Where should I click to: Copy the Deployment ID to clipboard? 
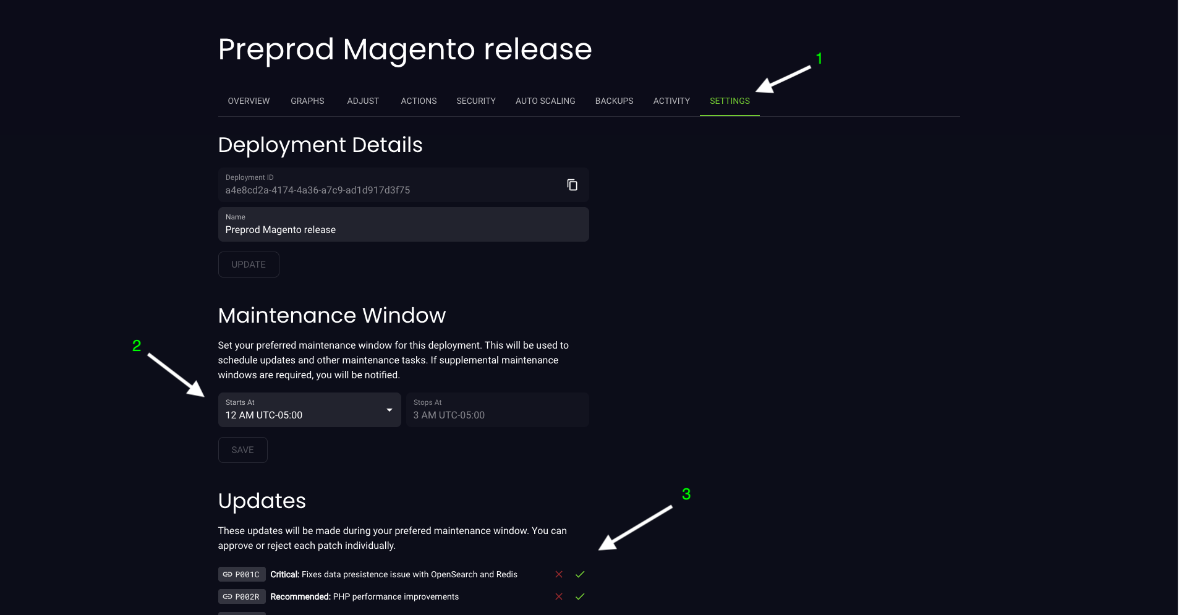pyautogui.click(x=572, y=185)
